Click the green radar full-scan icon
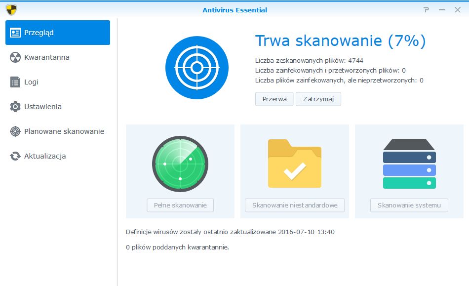 pos(180,164)
